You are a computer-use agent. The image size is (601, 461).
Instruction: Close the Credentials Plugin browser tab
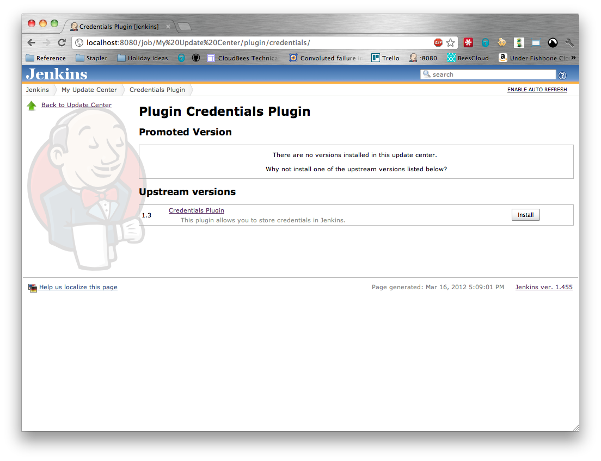pyautogui.click(x=168, y=27)
